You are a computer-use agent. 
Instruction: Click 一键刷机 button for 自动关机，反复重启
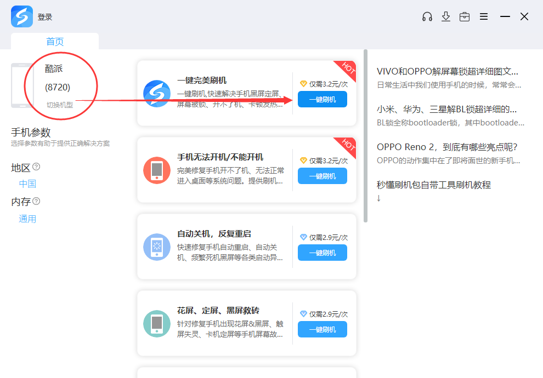[323, 253]
